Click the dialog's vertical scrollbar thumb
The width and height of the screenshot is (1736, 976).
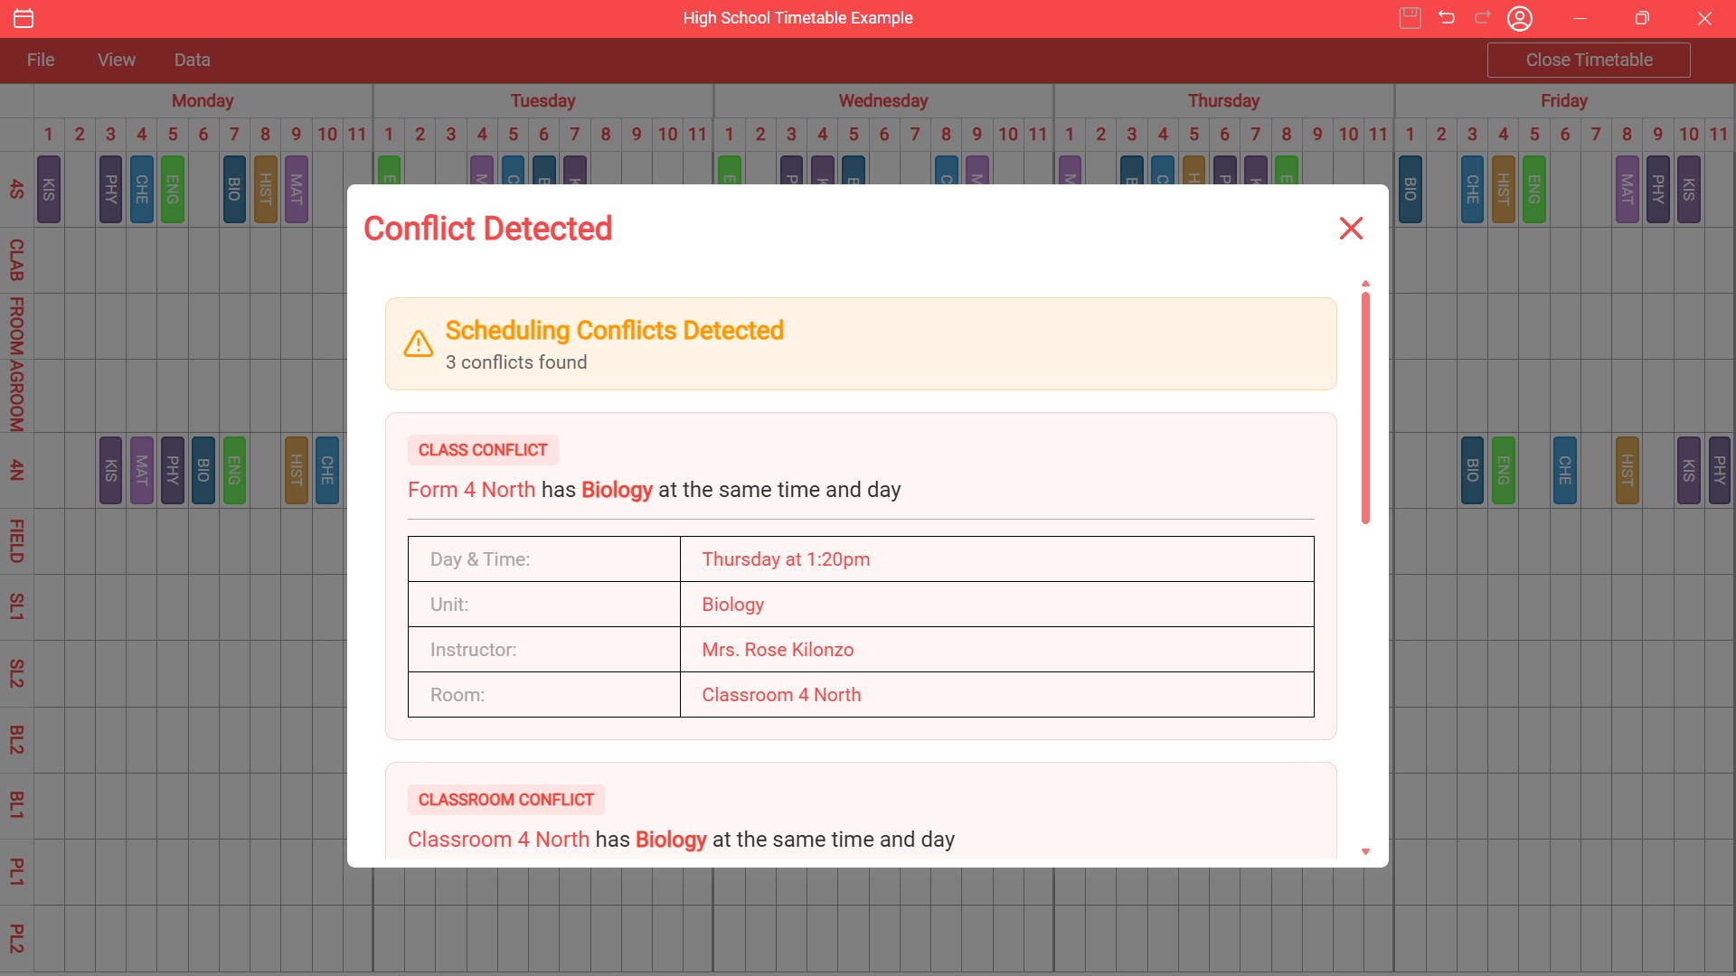[x=1365, y=407]
